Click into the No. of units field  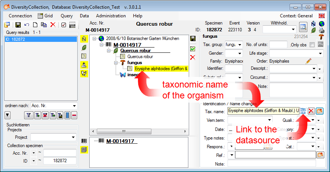(x=278, y=45)
